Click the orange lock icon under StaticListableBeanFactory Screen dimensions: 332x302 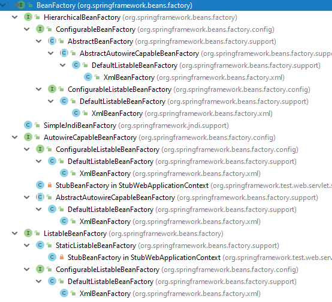(x=62, y=257)
